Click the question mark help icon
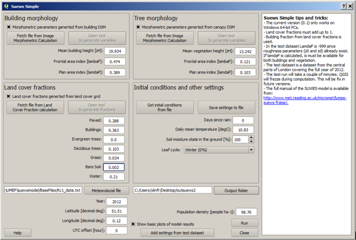 click(344, 6)
